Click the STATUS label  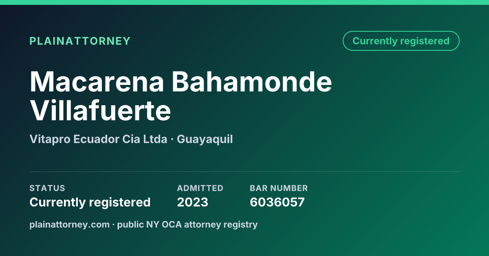pos(47,188)
